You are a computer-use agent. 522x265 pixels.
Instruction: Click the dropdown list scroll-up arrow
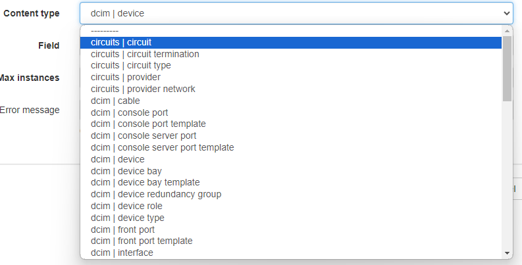pos(507,31)
